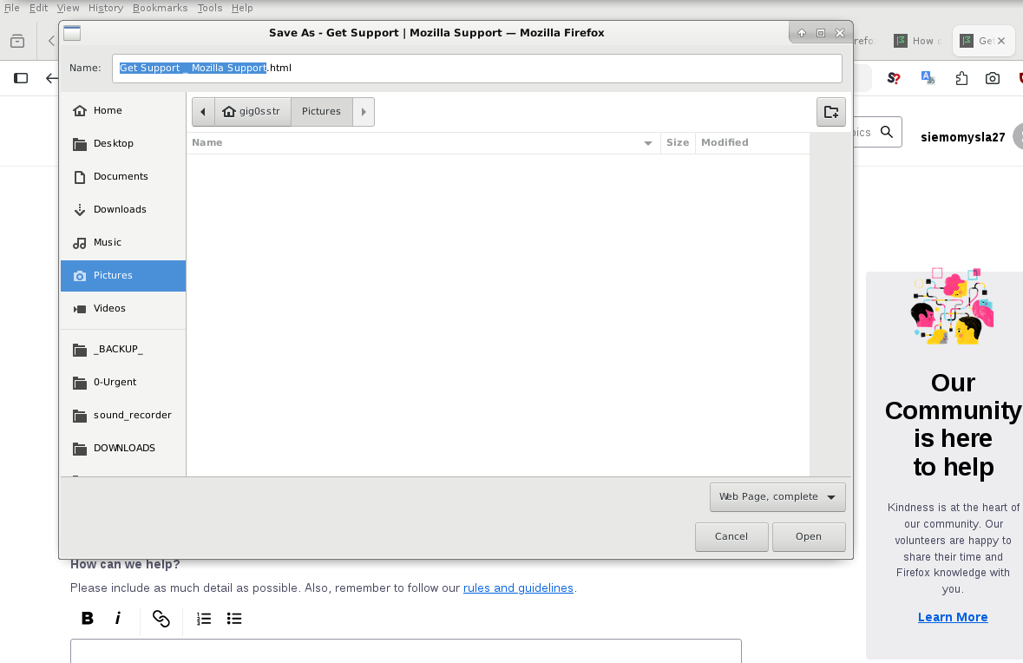Sort files by the Modified column
This screenshot has width=1023, height=663.
tap(752, 143)
